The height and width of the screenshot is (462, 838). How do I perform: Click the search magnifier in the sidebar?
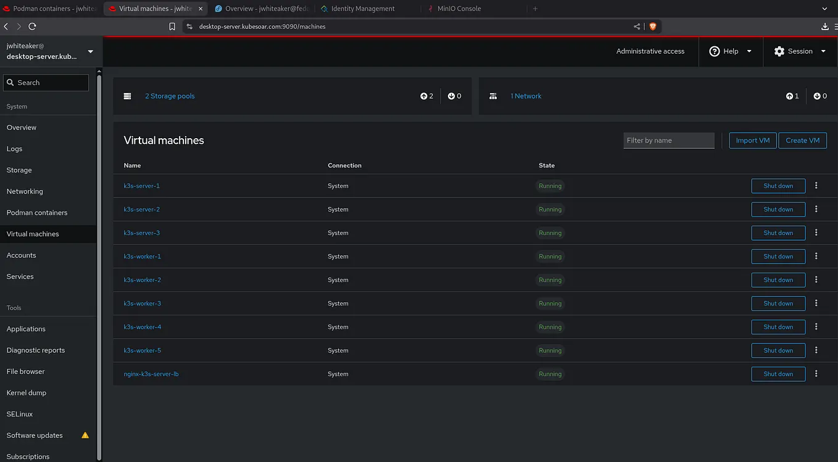[10, 82]
